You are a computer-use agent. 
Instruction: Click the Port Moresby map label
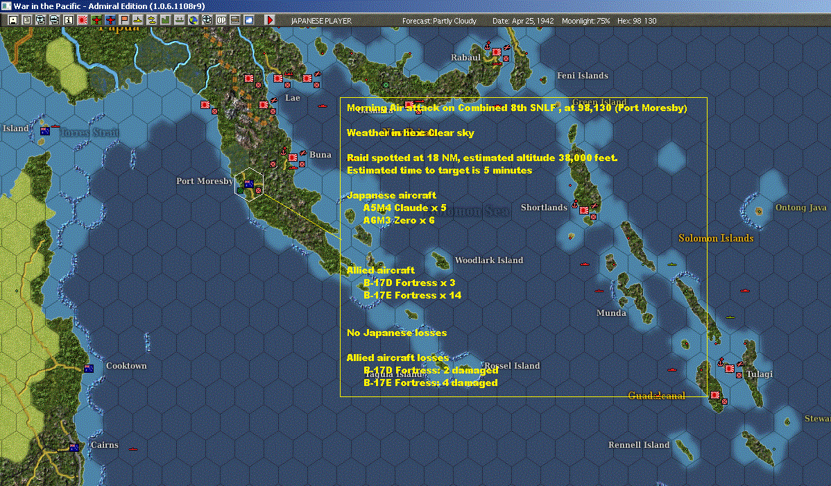pos(205,181)
